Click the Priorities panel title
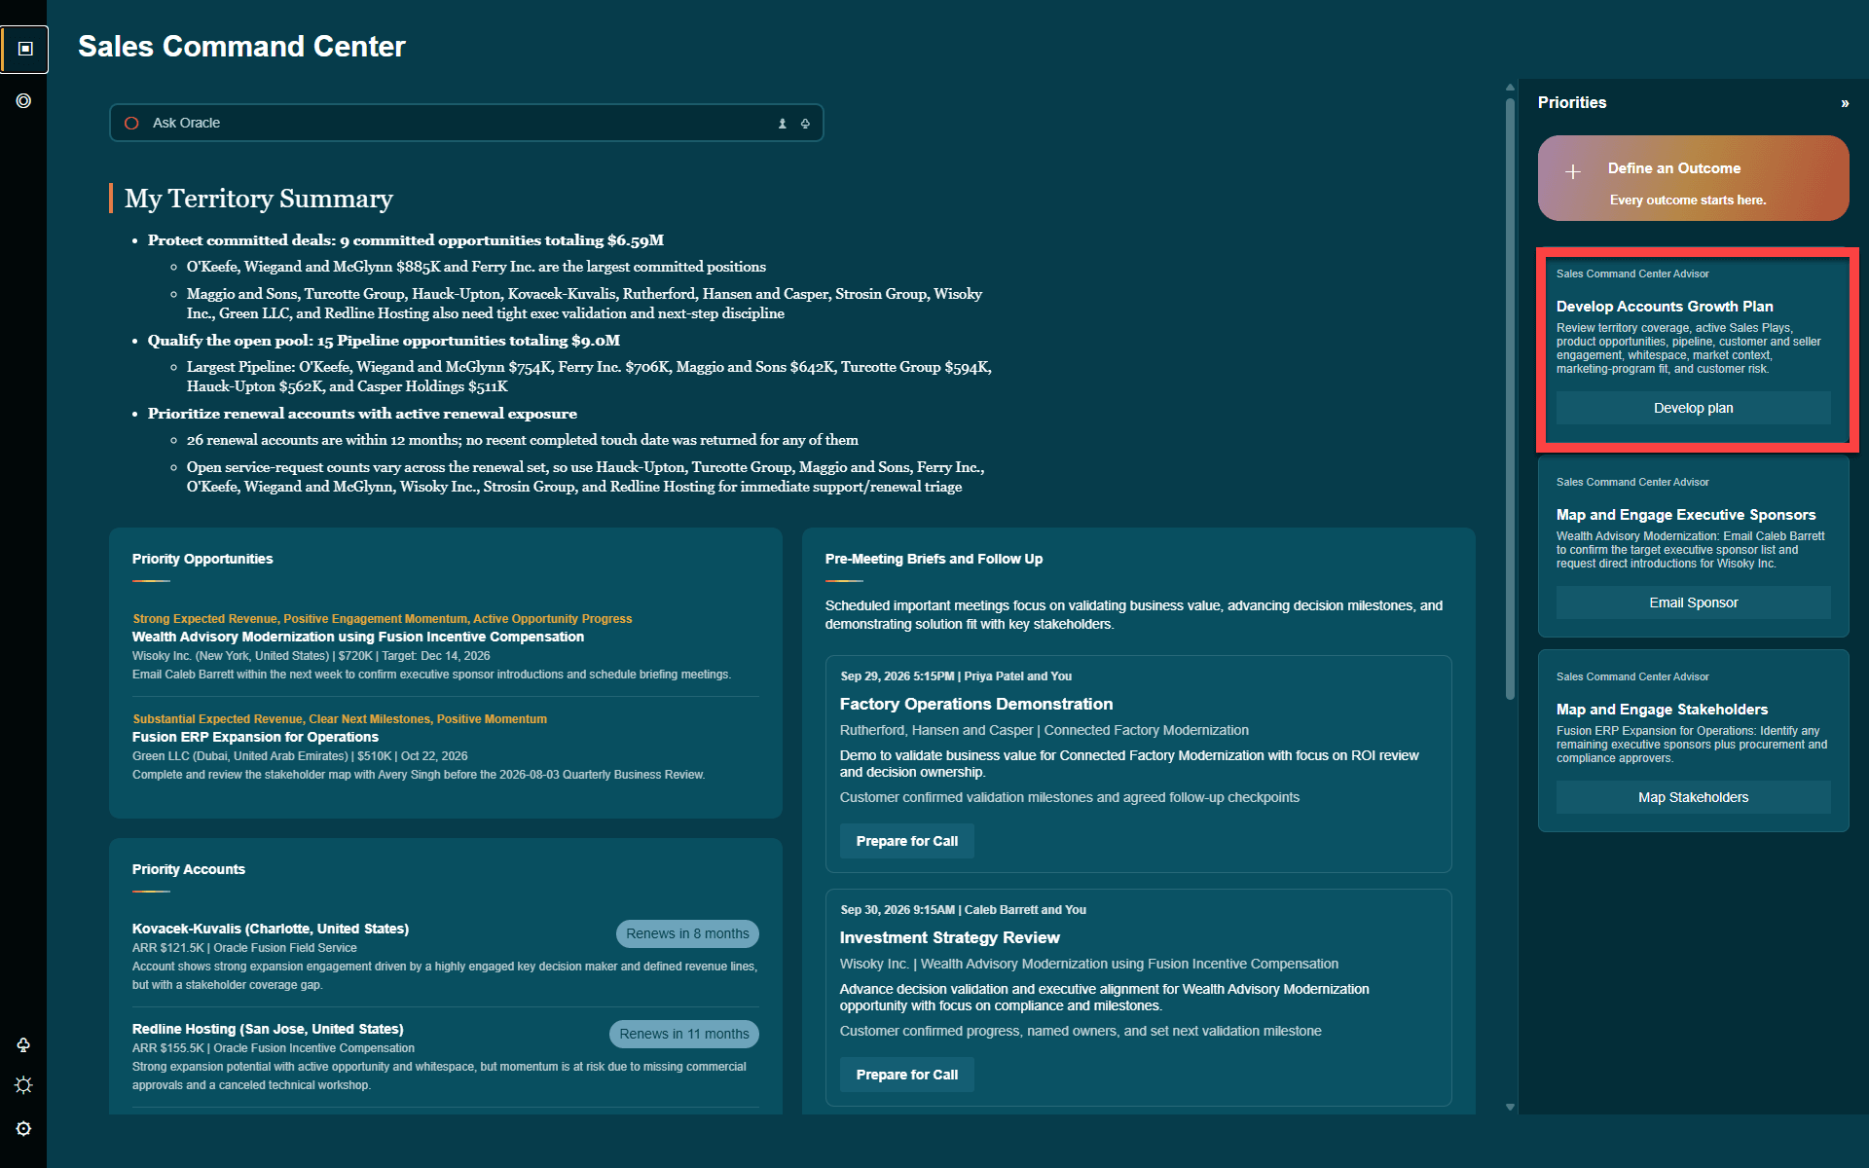 tap(1572, 102)
